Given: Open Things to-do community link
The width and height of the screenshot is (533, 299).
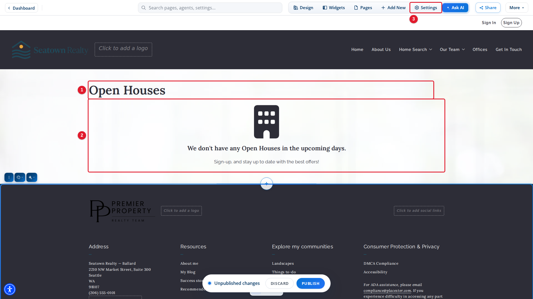Looking at the screenshot, I should tap(284, 272).
